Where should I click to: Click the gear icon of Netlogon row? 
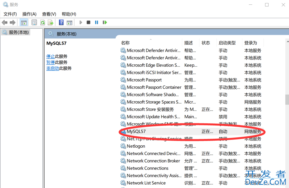[123, 146]
